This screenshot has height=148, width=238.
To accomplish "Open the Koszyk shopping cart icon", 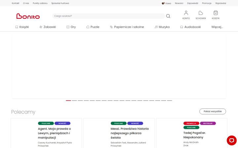I will (x=216, y=13).
